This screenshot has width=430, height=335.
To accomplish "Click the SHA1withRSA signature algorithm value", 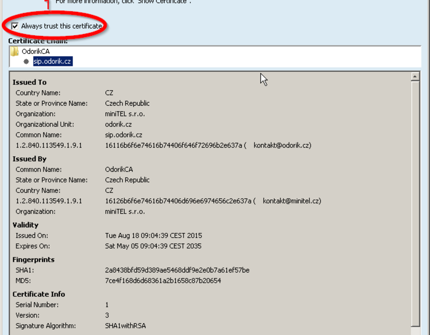I will pyautogui.click(x=125, y=326).
